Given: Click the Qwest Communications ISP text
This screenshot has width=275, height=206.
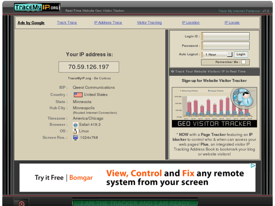Looking at the screenshot, I should [94, 87].
